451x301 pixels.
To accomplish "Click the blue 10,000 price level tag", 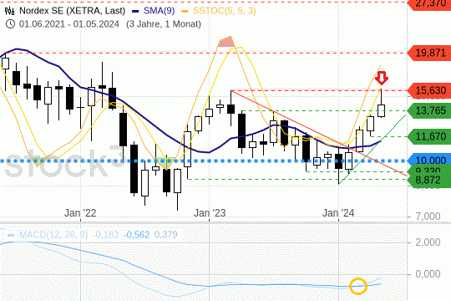I will [x=429, y=160].
